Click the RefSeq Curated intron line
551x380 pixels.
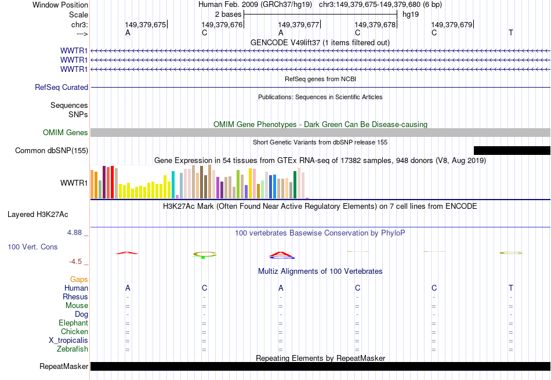[x=320, y=87]
